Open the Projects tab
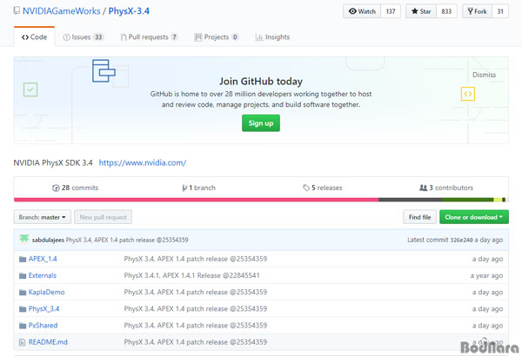The height and width of the screenshot is (356, 522). tap(217, 36)
